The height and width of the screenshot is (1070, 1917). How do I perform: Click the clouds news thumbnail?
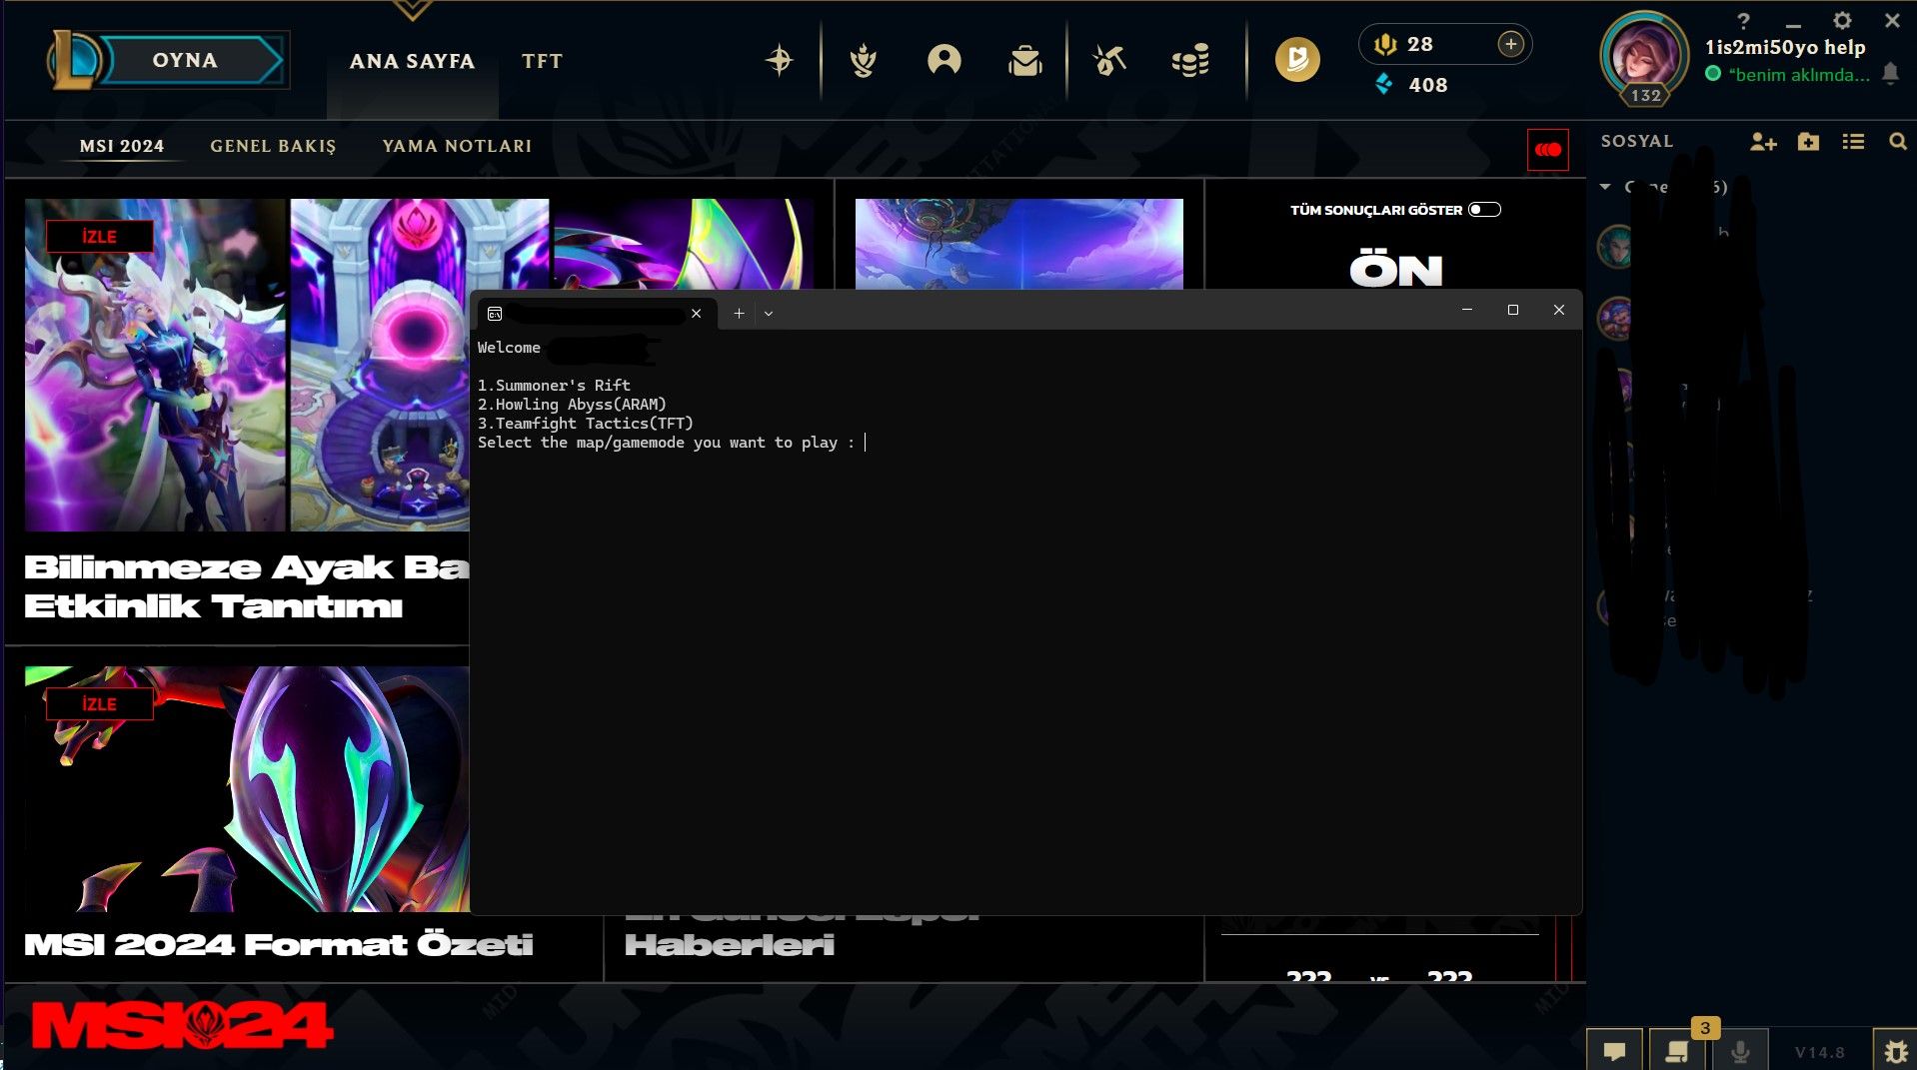(1018, 244)
